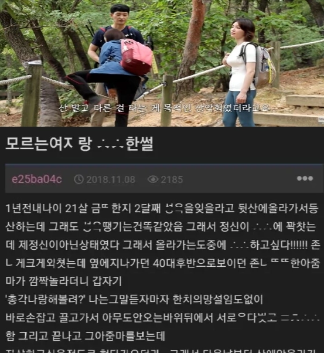Click the clock icon beside the post date
The width and height of the screenshot is (324, 353).
[79, 179]
